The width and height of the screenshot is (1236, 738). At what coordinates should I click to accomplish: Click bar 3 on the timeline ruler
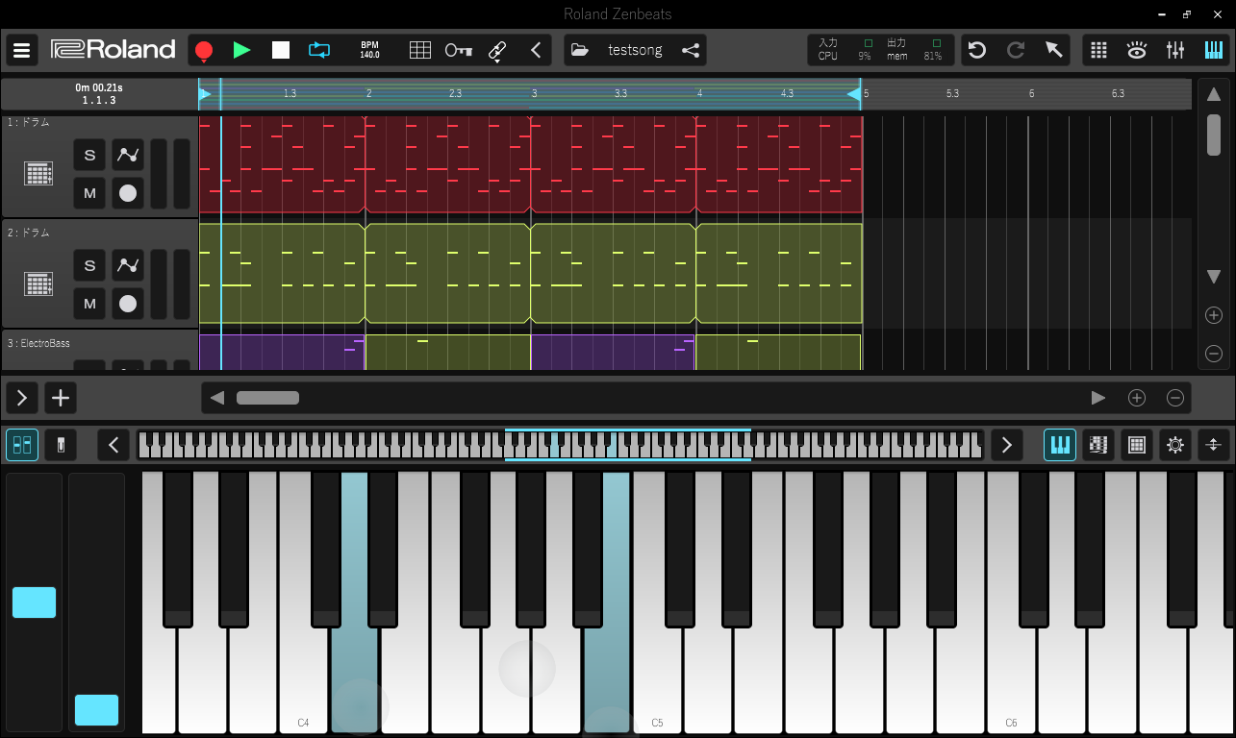534,93
